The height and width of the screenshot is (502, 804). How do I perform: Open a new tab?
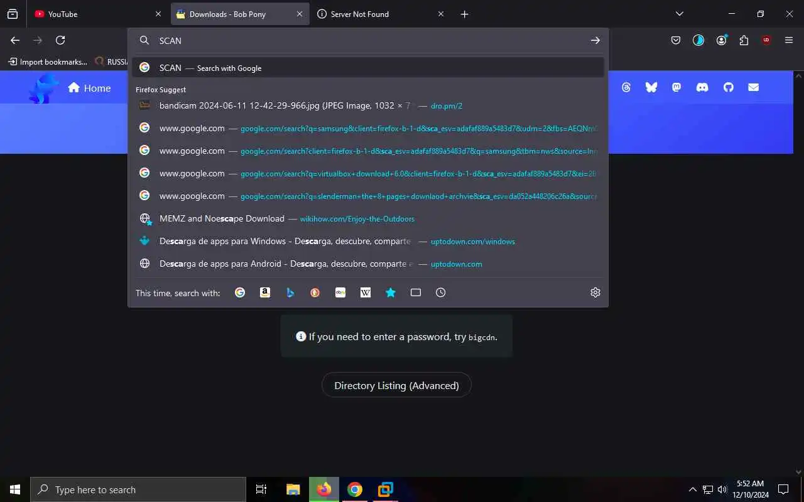[x=465, y=14]
